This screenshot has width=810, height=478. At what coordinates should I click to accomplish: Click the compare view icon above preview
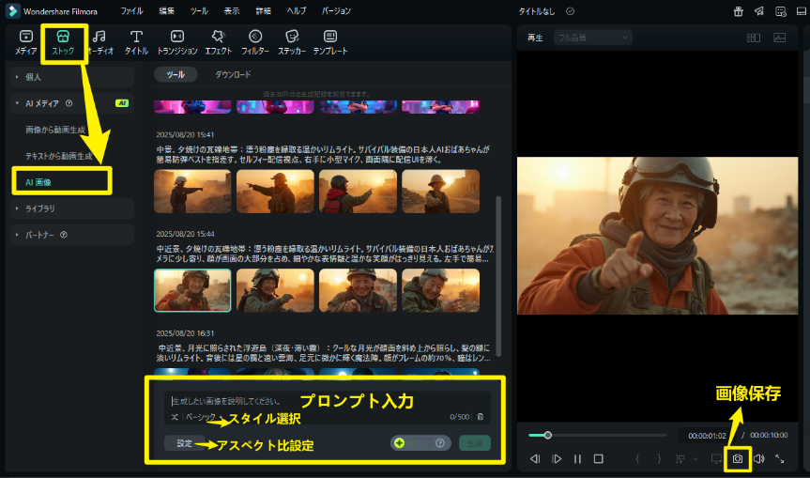coord(753,38)
